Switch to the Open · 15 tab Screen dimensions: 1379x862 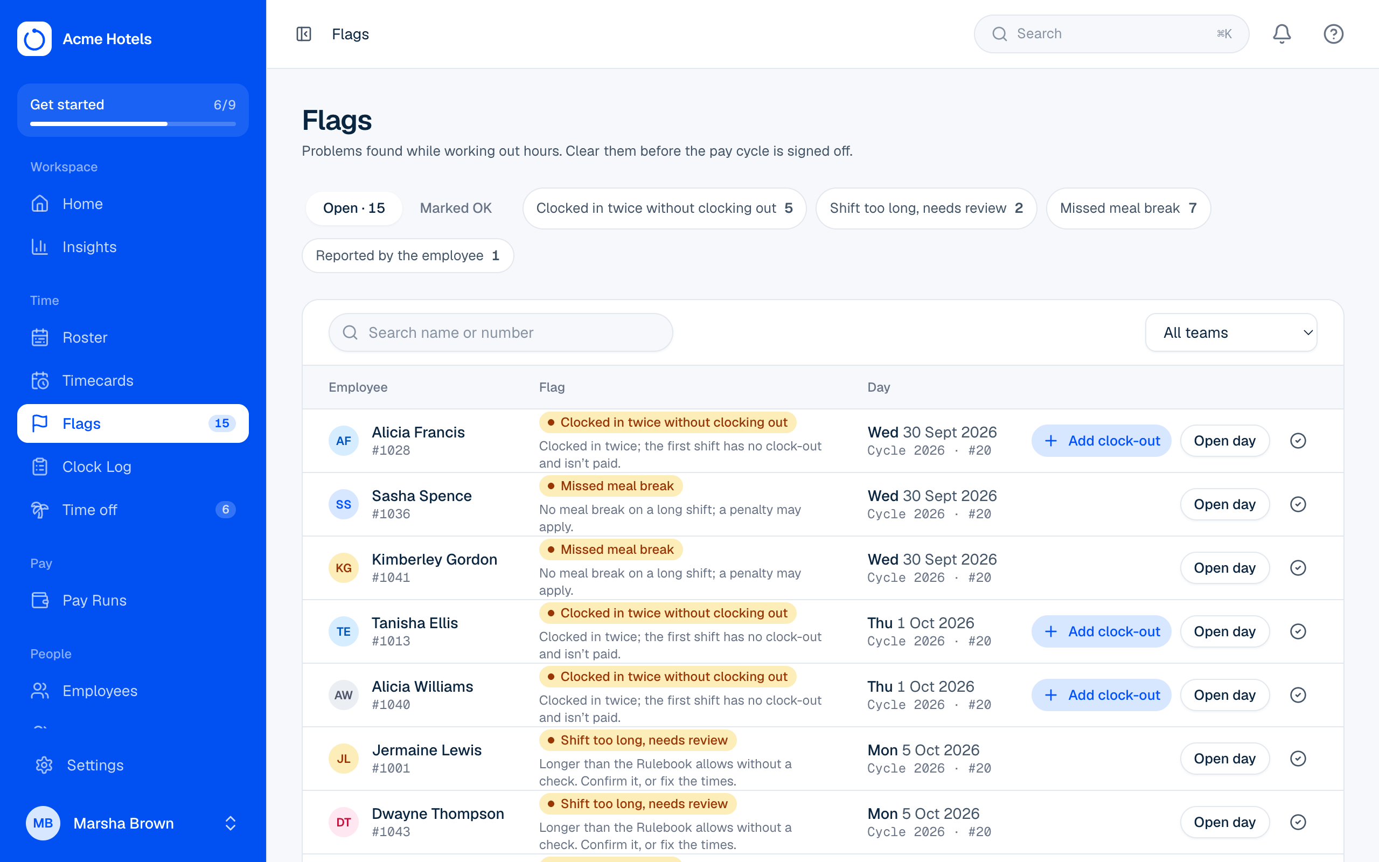pos(354,208)
